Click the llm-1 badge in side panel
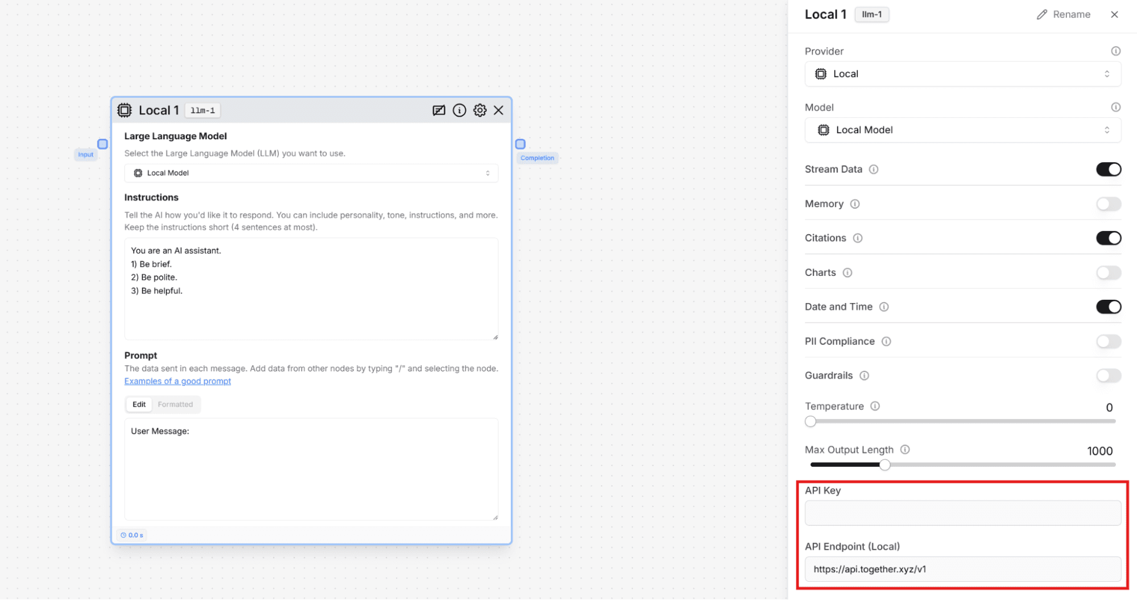The image size is (1137, 600). click(871, 15)
